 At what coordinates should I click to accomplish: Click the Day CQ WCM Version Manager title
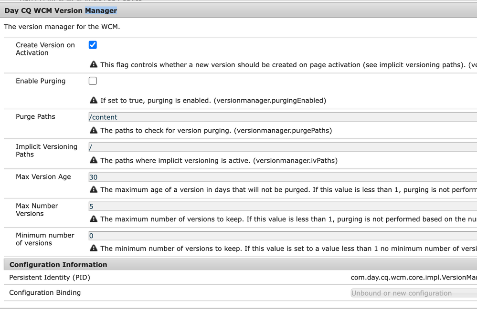[x=61, y=10]
